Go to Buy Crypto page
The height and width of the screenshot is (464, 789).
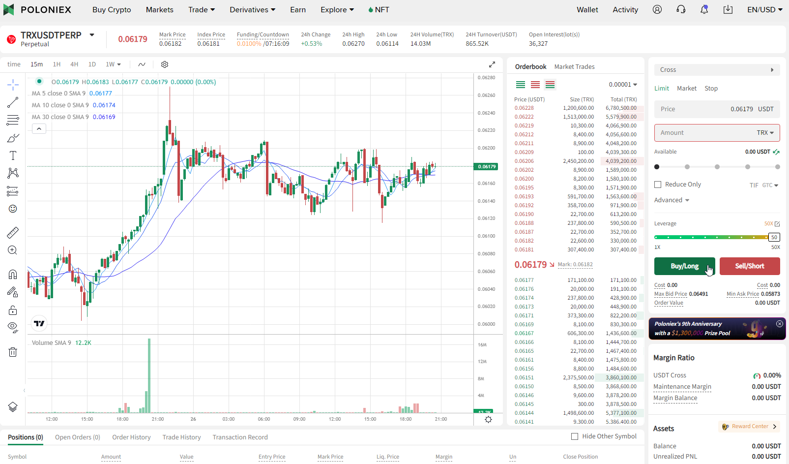[112, 9]
